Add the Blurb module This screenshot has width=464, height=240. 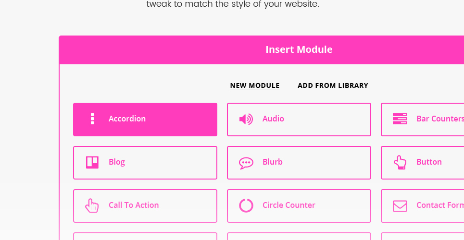pos(299,163)
